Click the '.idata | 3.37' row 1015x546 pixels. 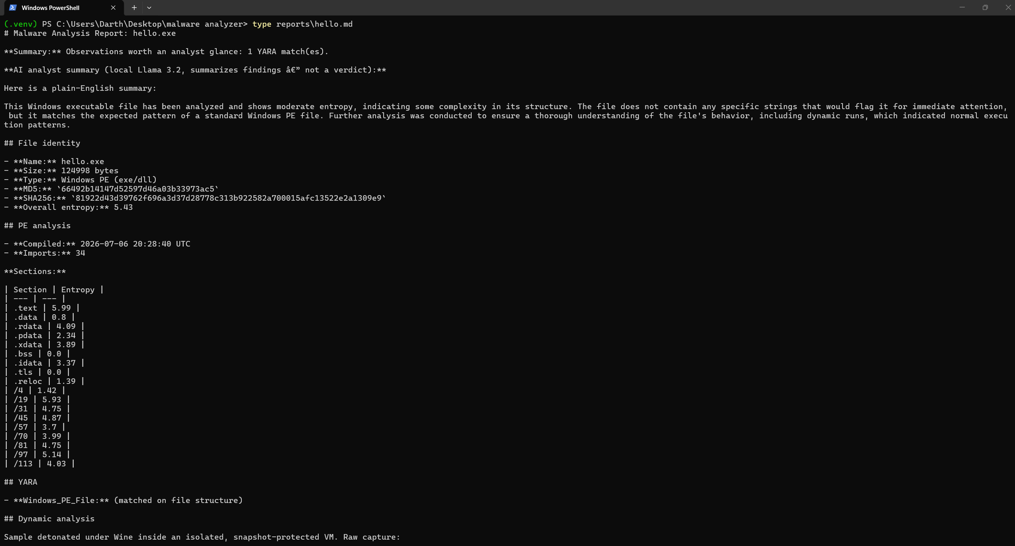pyautogui.click(x=45, y=363)
